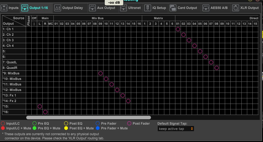Image resolution: width=263 pixels, height=142 pixels.
Task: Switch to the Inputs tab
Action: 10,8
